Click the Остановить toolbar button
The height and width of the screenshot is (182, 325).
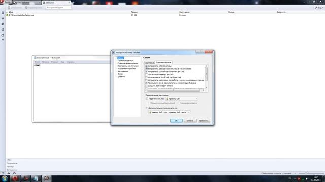[x=15, y=8]
